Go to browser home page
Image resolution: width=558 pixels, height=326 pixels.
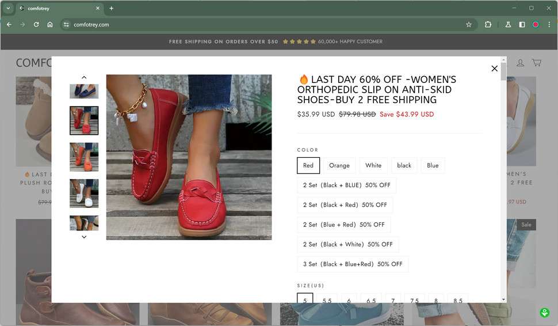pyautogui.click(x=50, y=25)
